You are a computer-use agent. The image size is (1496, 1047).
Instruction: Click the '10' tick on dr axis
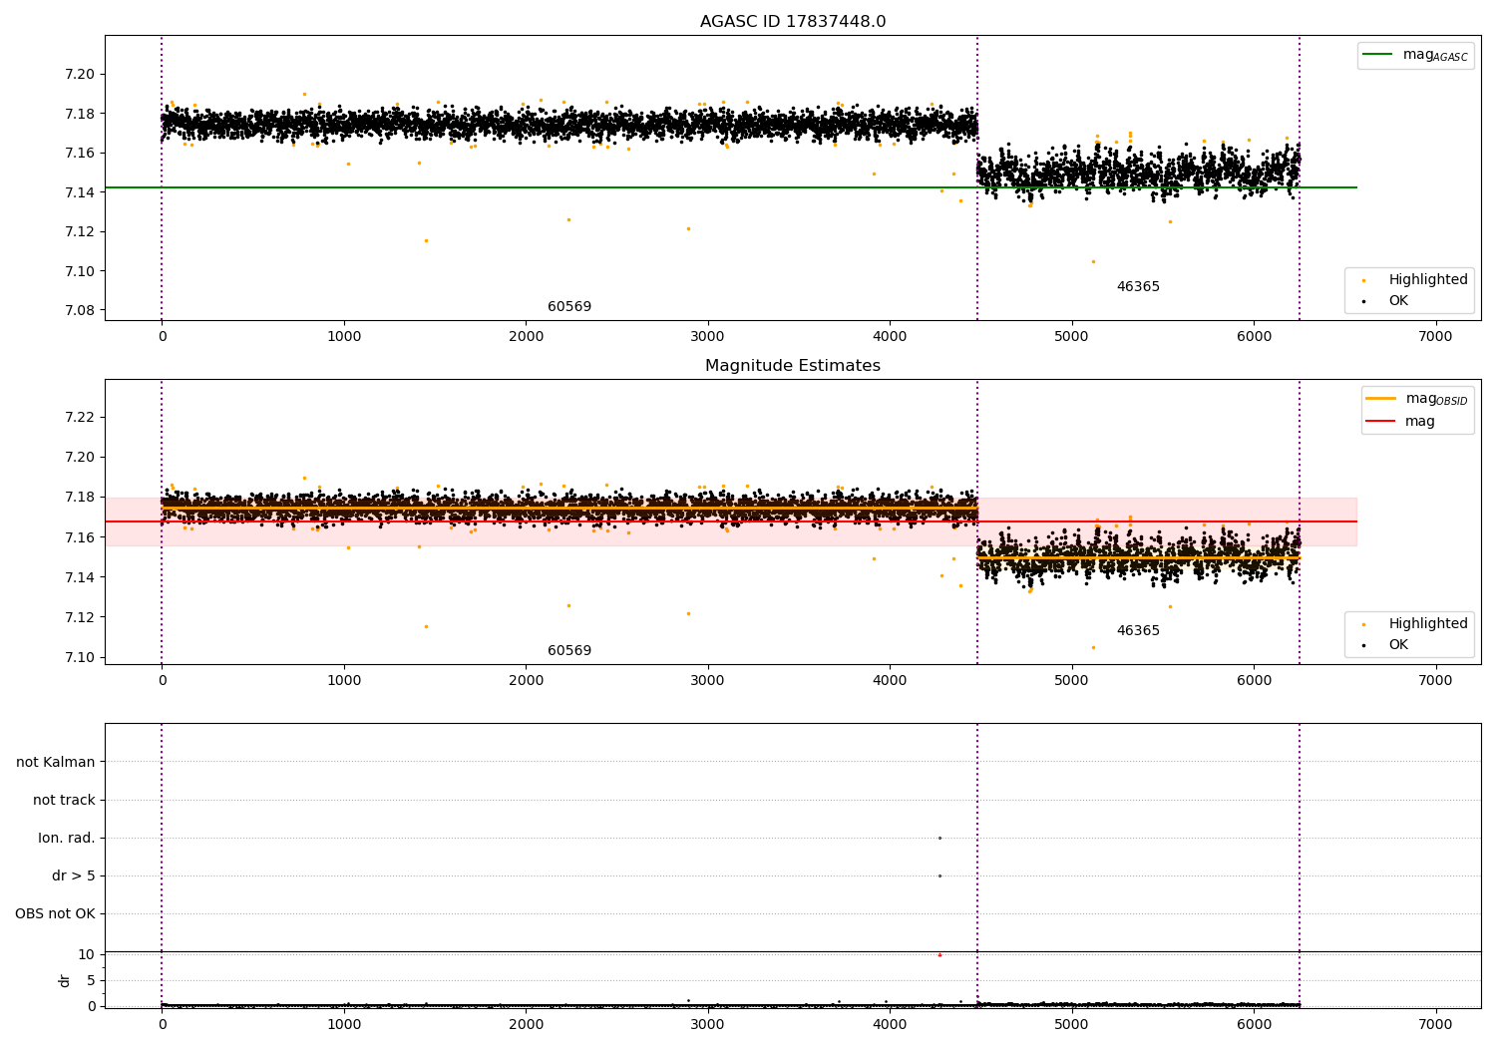click(86, 954)
